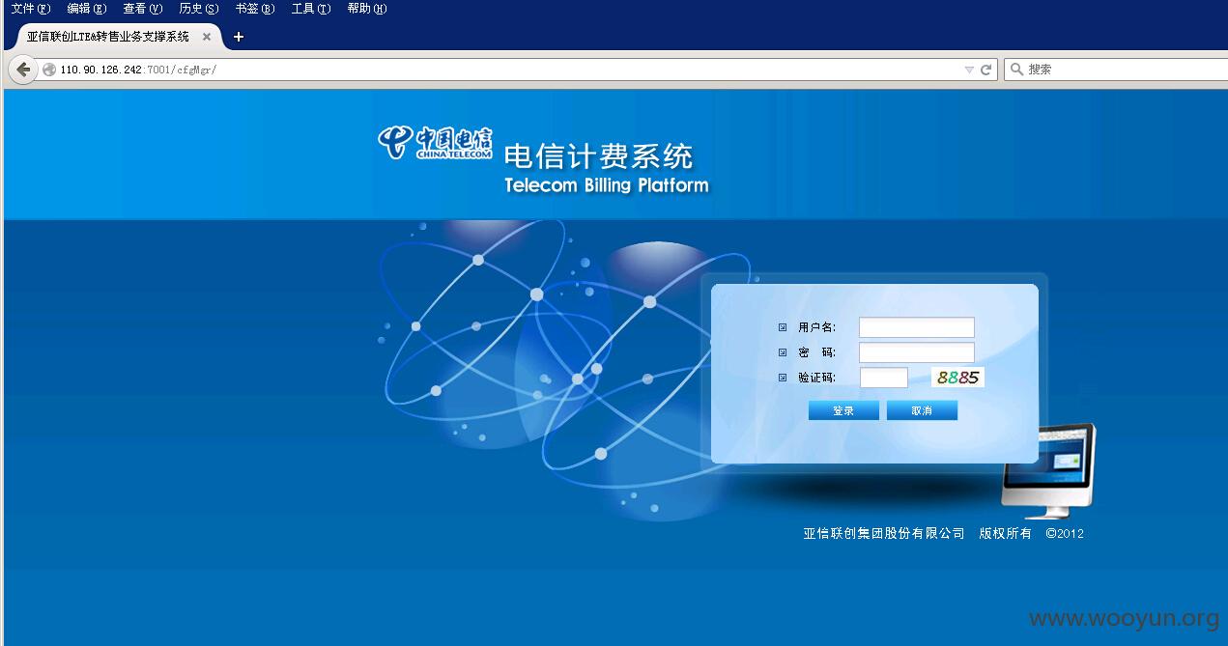
Task: Open the 帮助 (Help) menu
Action: [x=366, y=9]
